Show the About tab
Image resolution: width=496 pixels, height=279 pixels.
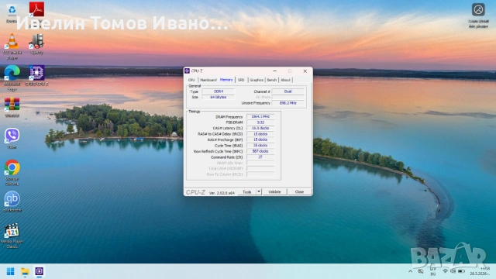tap(285, 80)
